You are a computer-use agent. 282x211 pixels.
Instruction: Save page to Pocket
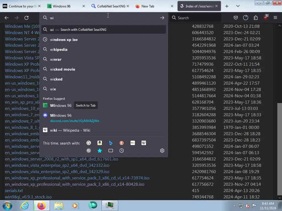(236, 18)
